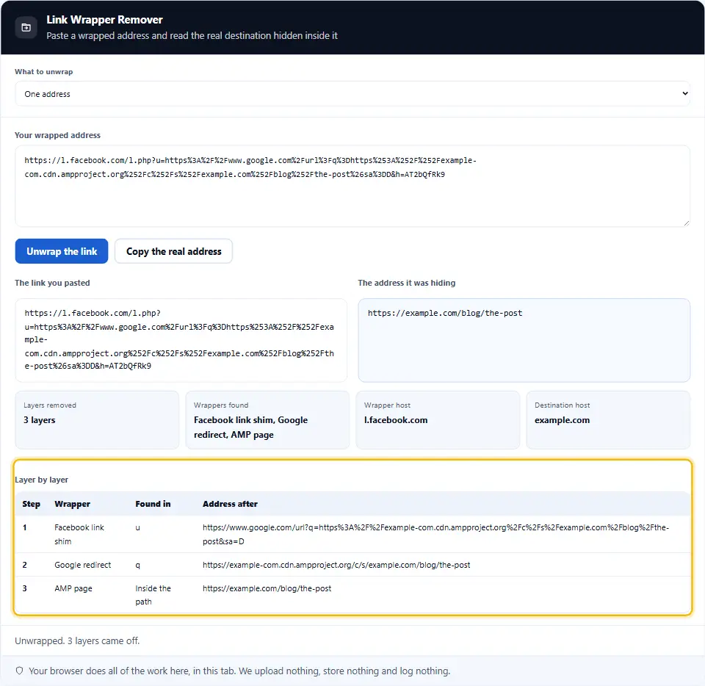Click 'The link you pasted' label

coord(52,283)
